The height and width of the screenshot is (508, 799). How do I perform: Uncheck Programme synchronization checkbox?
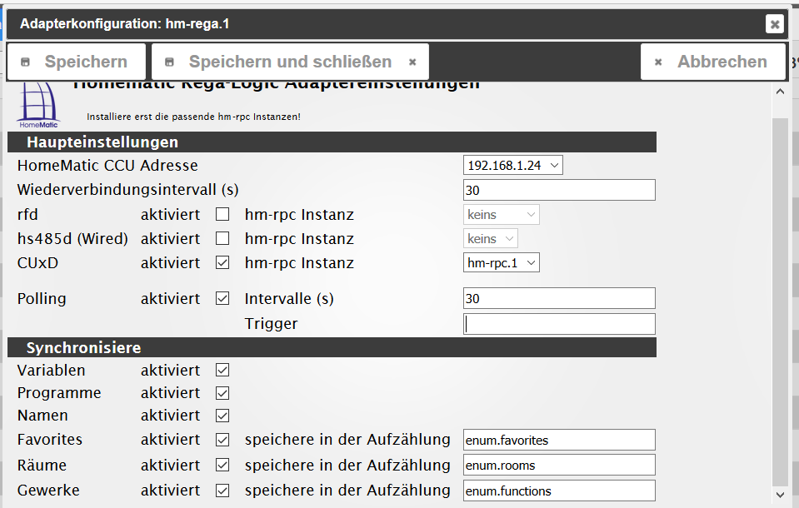coord(222,393)
